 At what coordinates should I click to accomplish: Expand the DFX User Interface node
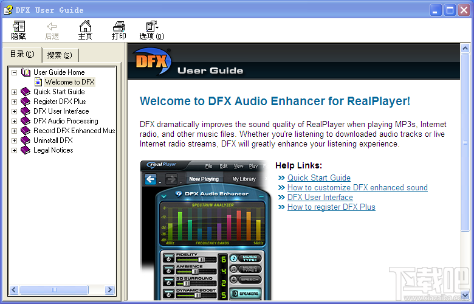(x=14, y=111)
